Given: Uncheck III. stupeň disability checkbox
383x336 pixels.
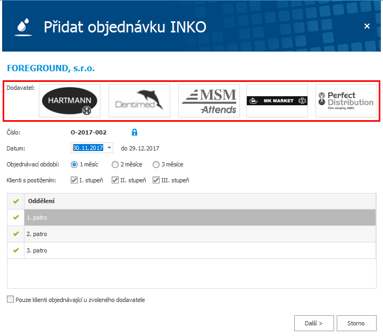Looking at the screenshot, I should (x=156, y=180).
